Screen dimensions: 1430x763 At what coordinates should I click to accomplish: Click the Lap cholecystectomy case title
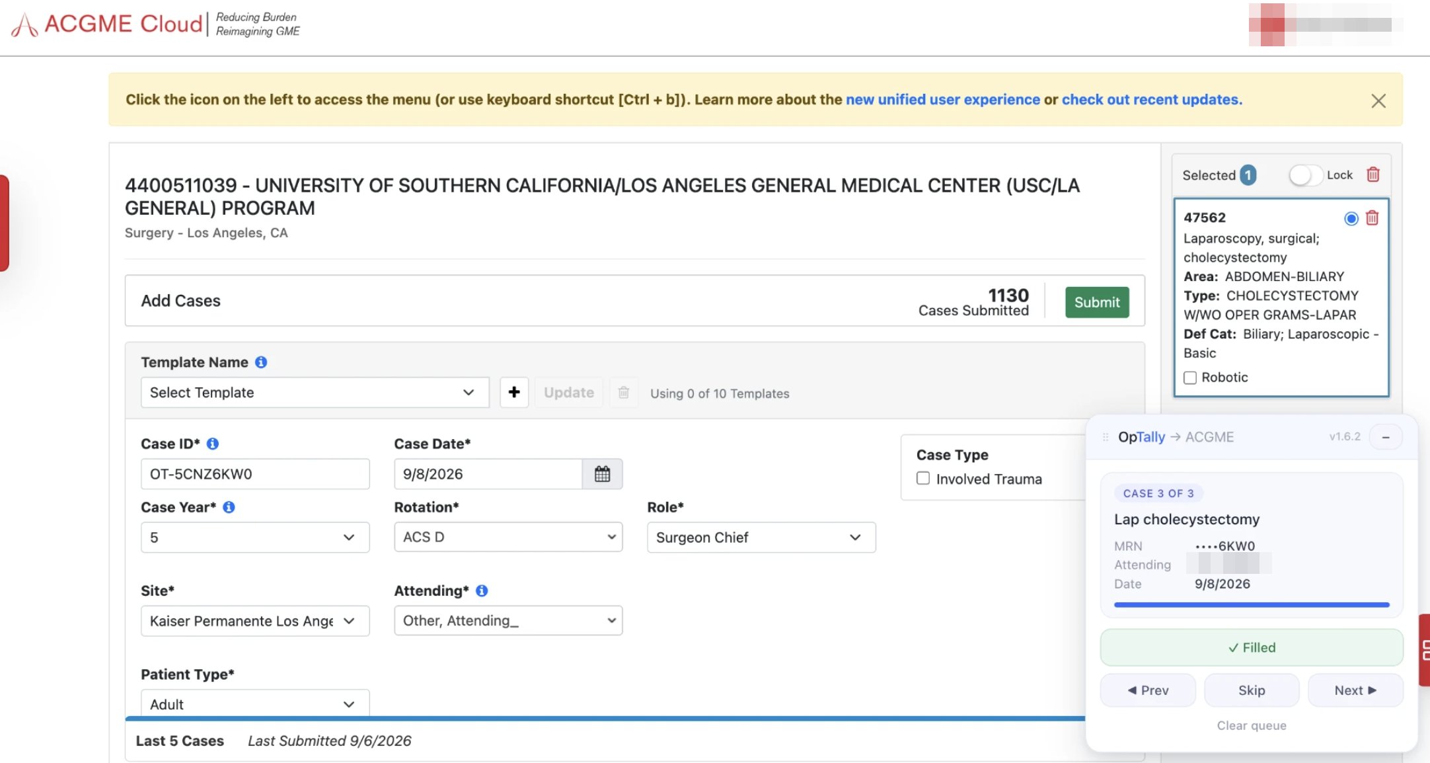pos(1187,519)
